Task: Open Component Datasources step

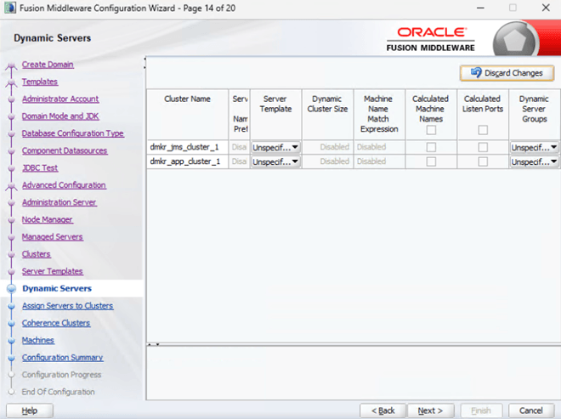Action: (65, 150)
